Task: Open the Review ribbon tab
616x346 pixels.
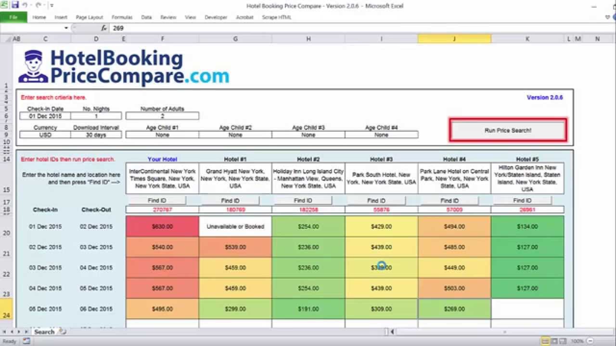Action: [168, 17]
